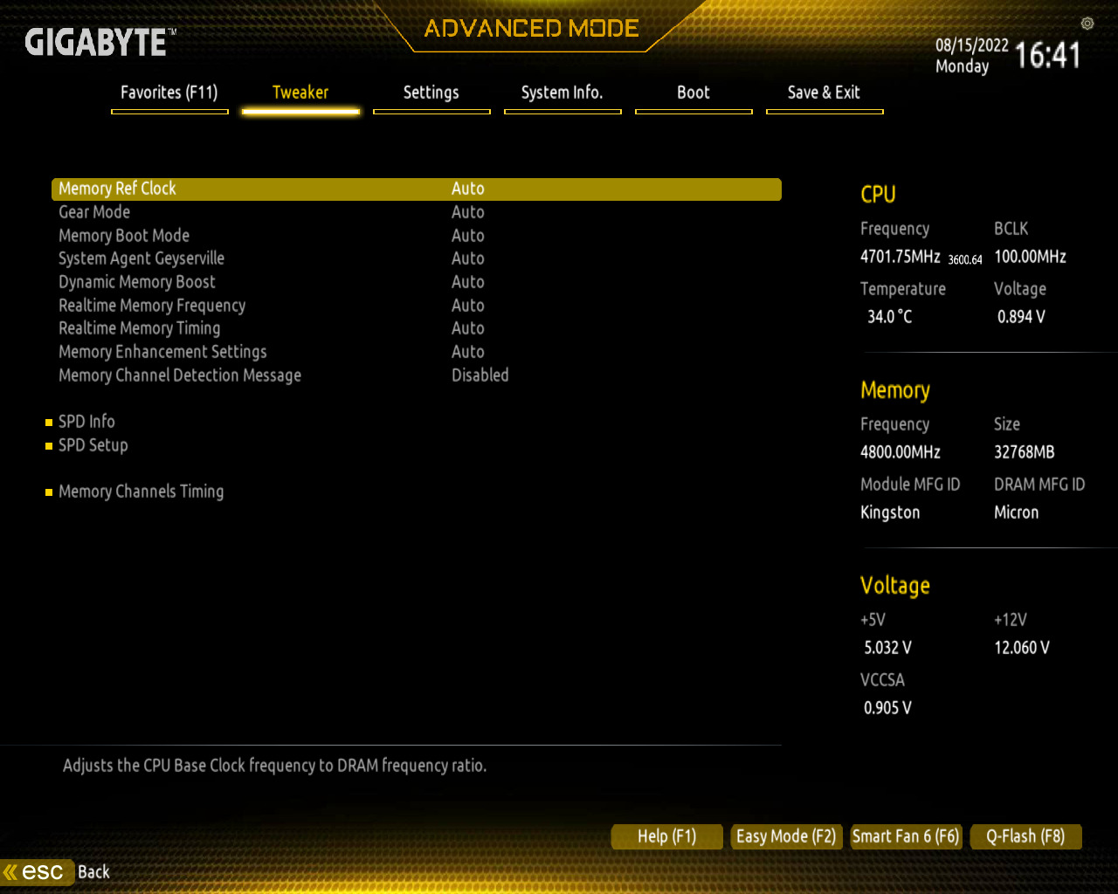Switch to Easy Mode (F2)
The image size is (1118, 894).
pos(786,836)
